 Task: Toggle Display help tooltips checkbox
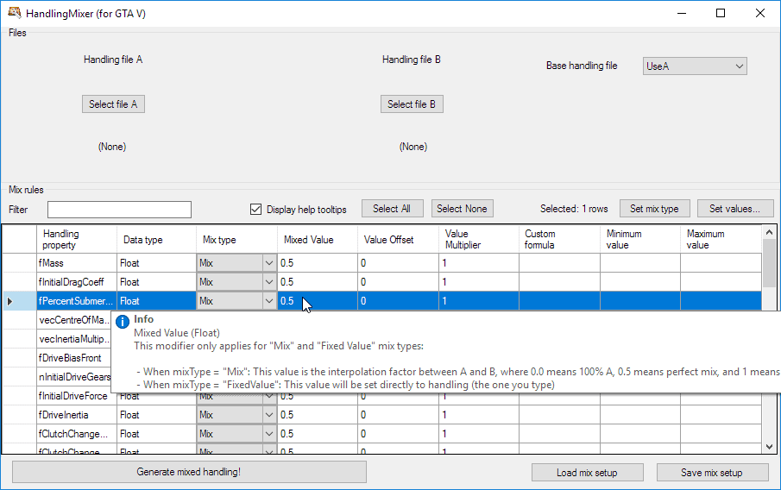tap(255, 209)
